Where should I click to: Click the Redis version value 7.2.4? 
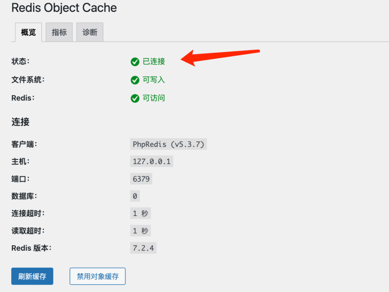[x=143, y=248]
